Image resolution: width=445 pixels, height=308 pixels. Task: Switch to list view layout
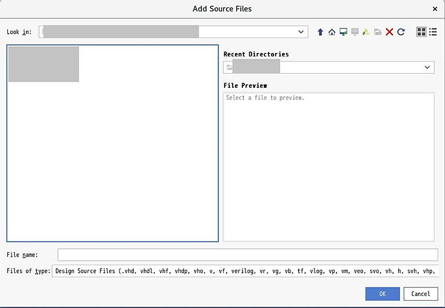point(433,32)
